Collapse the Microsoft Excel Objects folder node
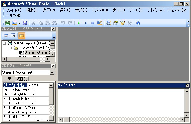This screenshot has height=124, width=191. click(10, 48)
